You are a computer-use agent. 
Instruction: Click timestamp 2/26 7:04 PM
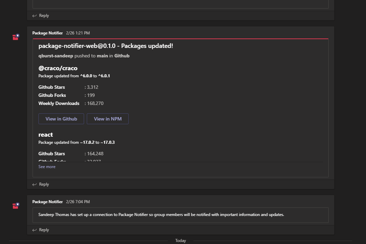tap(78, 201)
